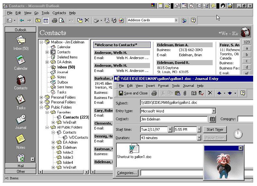This screenshot has height=186, width=257.
Task: Click the Categories... button
Action: pyautogui.click(x=127, y=173)
